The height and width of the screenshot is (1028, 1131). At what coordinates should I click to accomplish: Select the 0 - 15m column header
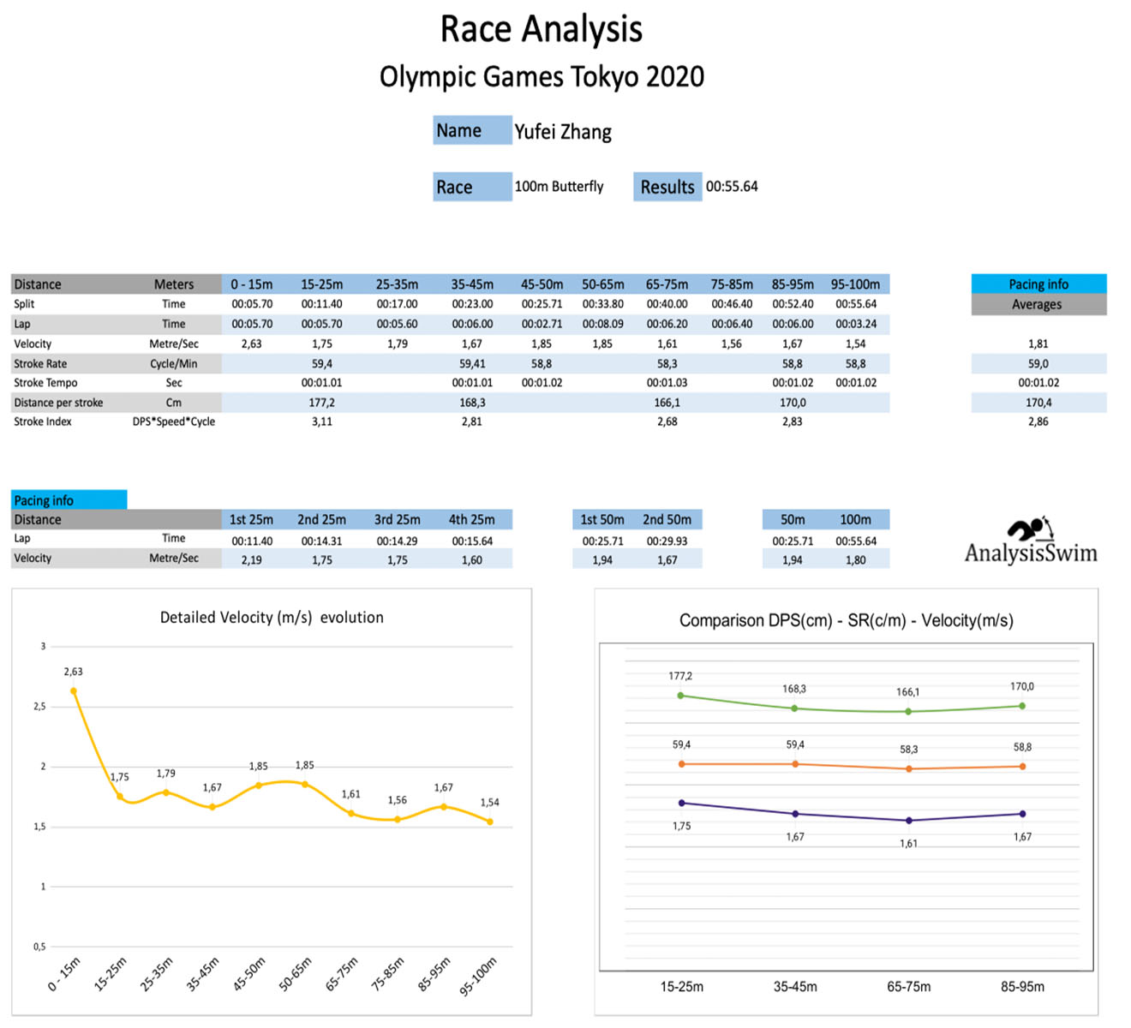tap(252, 284)
